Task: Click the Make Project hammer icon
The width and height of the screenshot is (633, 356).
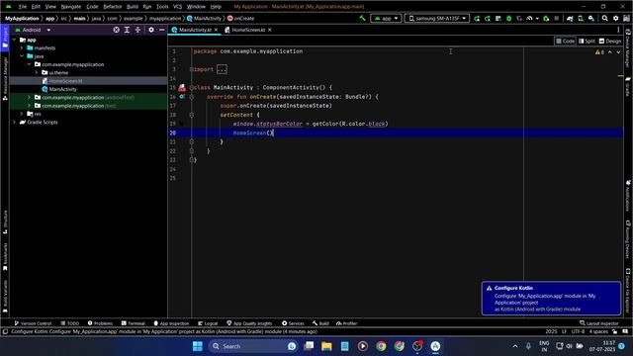Action: pyautogui.click(x=362, y=18)
